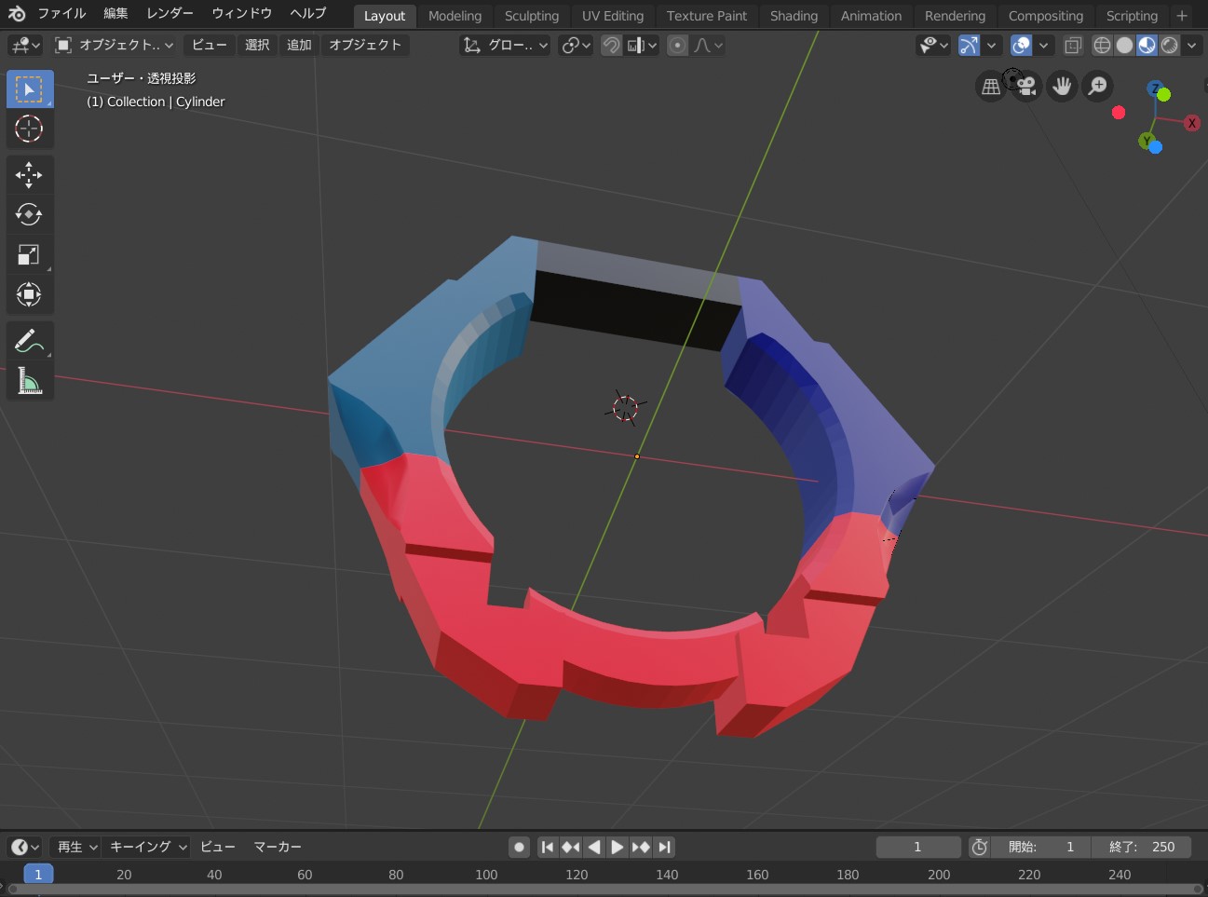
Task: Jump to next keyframe
Action: tap(641, 847)
